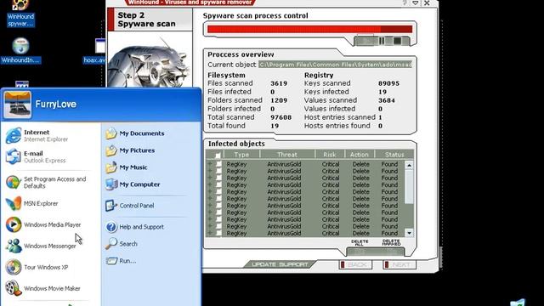Open Set Program Access and Defaults
This screenshot has width=544, height=306.
pyautogui.click(x=46, y=183)
